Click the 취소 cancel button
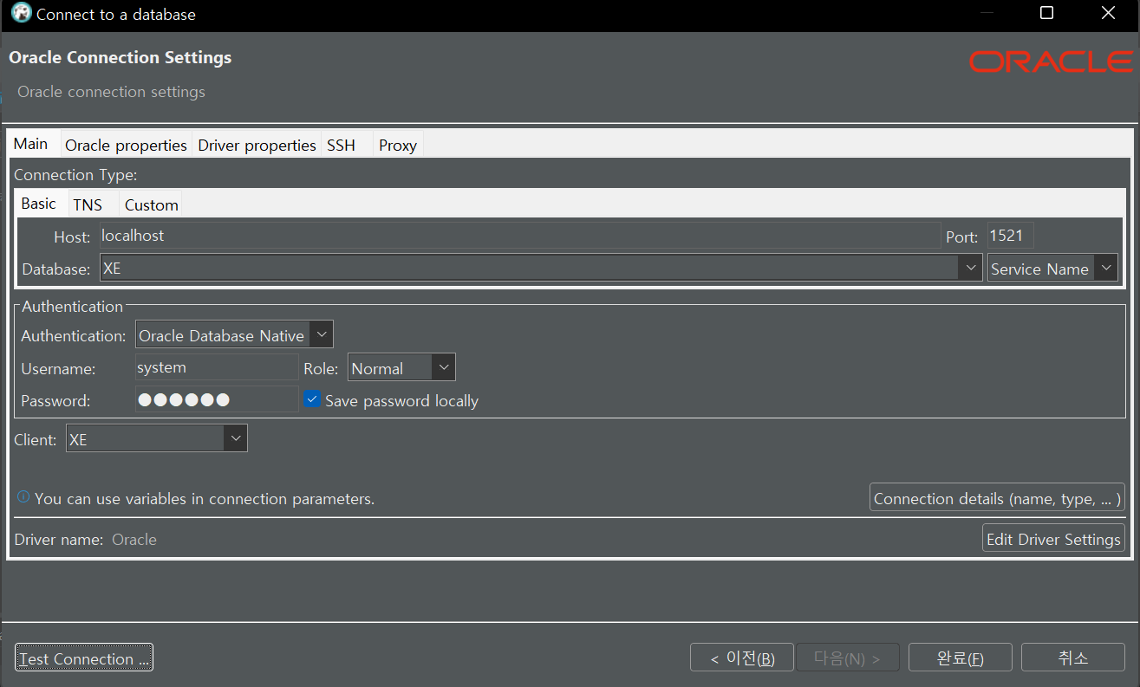Image resolution: width=1140 pixels, height=687 pixels. click(1073, 658)
